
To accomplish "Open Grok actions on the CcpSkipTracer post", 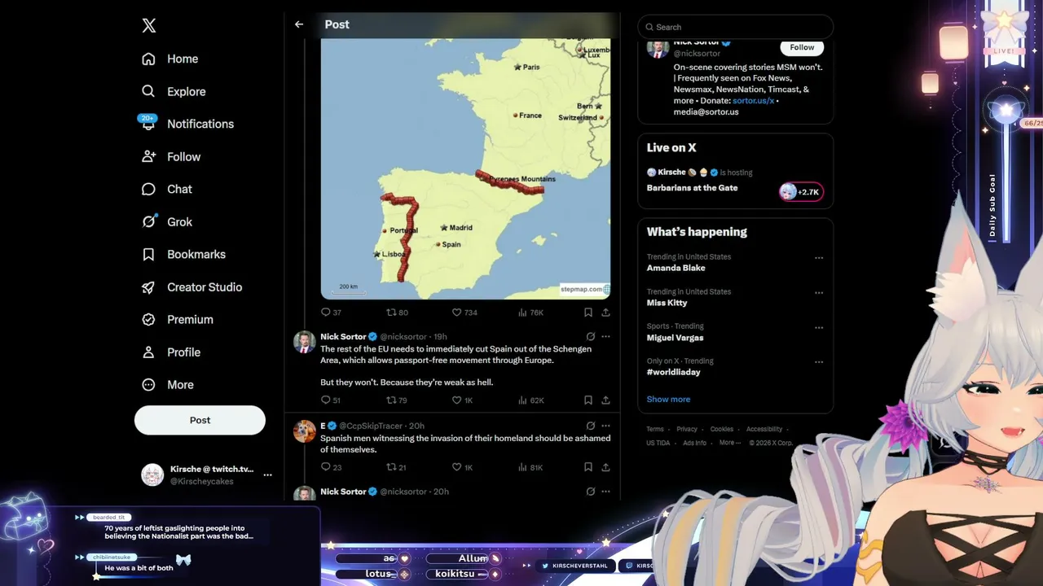I will 591,426.
